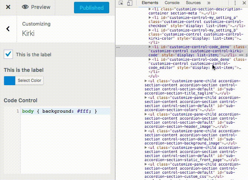Screen dimensions: 248x180
Task: Switch to the Sources tab
Action: pos(193,3)
